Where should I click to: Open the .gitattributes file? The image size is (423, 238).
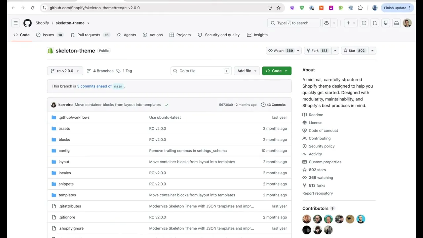(70, 206)
